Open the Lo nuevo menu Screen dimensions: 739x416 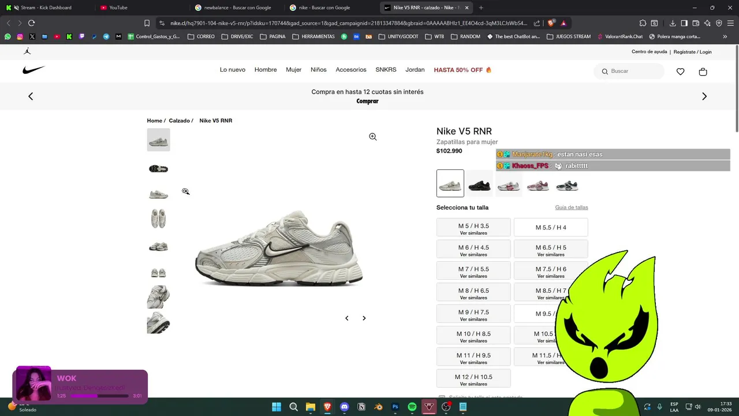233,70
